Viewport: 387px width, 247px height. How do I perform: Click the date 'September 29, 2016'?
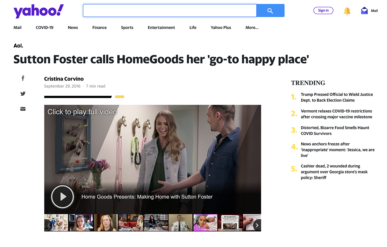pos(62,86)
